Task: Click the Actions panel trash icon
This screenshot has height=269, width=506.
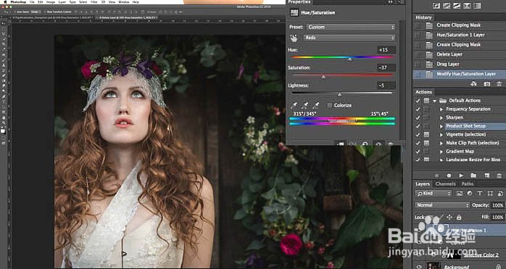Action: [x=499, y=176]
